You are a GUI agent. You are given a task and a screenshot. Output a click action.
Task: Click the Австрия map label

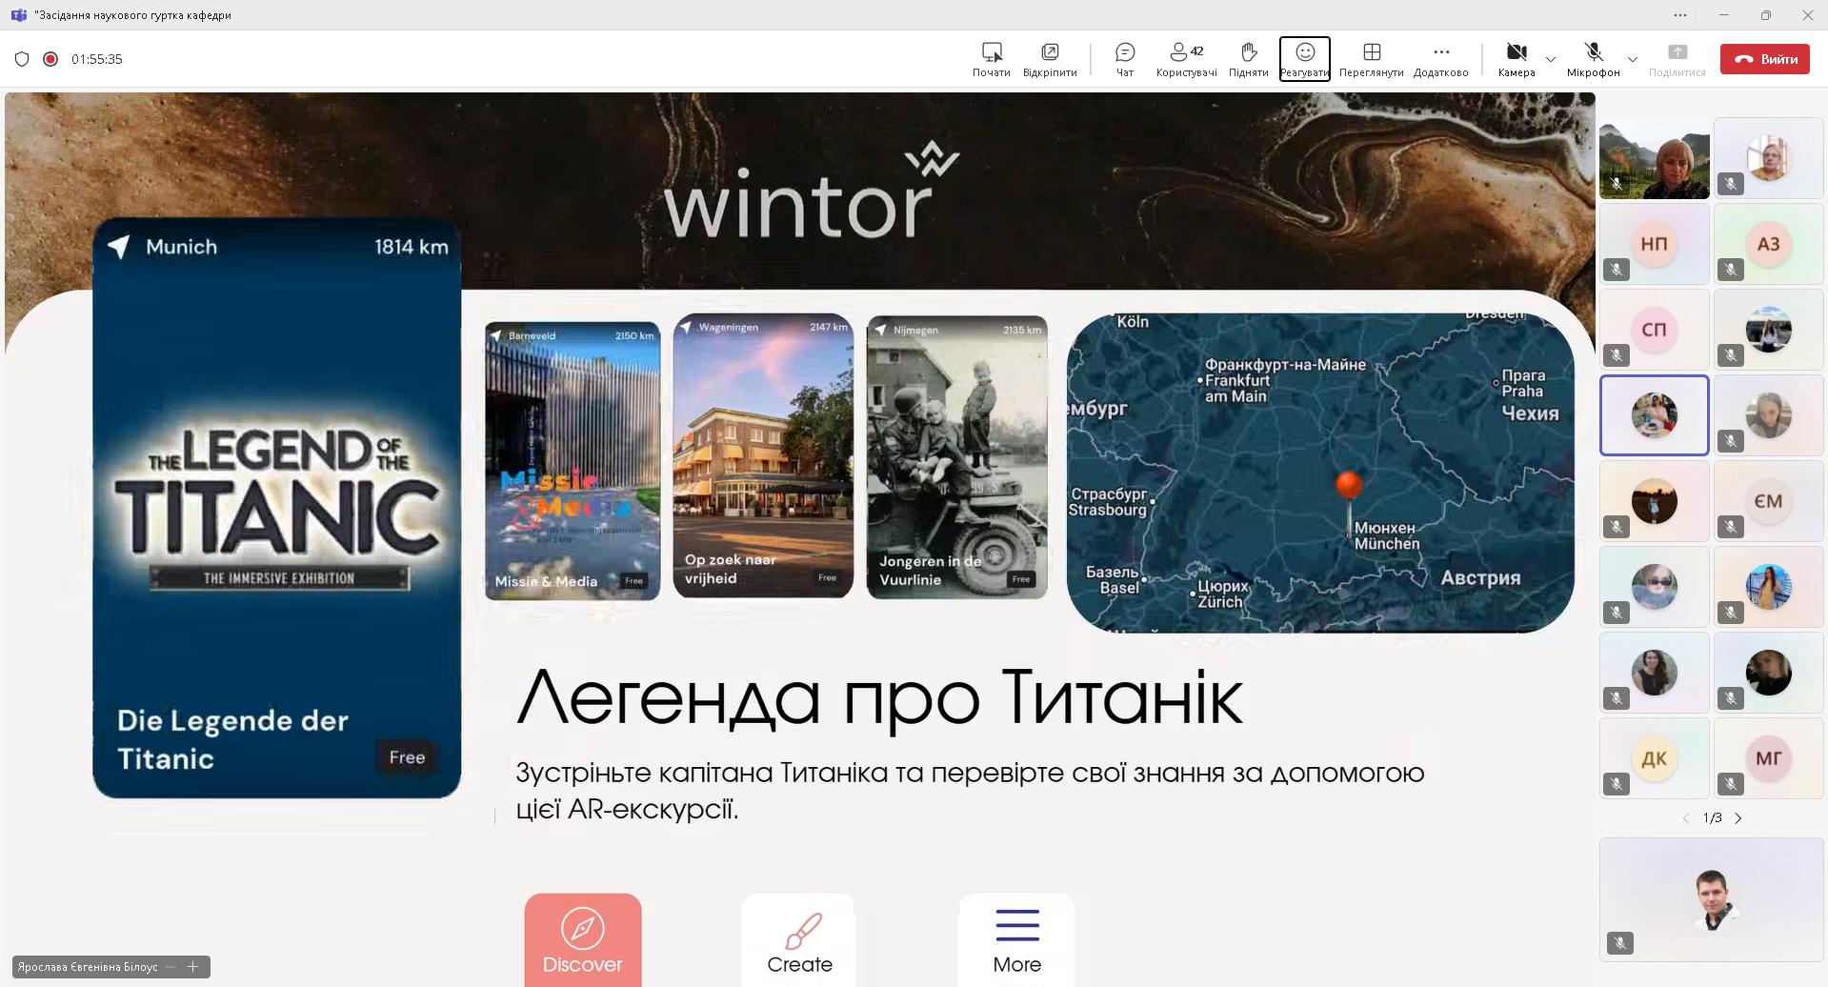coord(1480,577)
